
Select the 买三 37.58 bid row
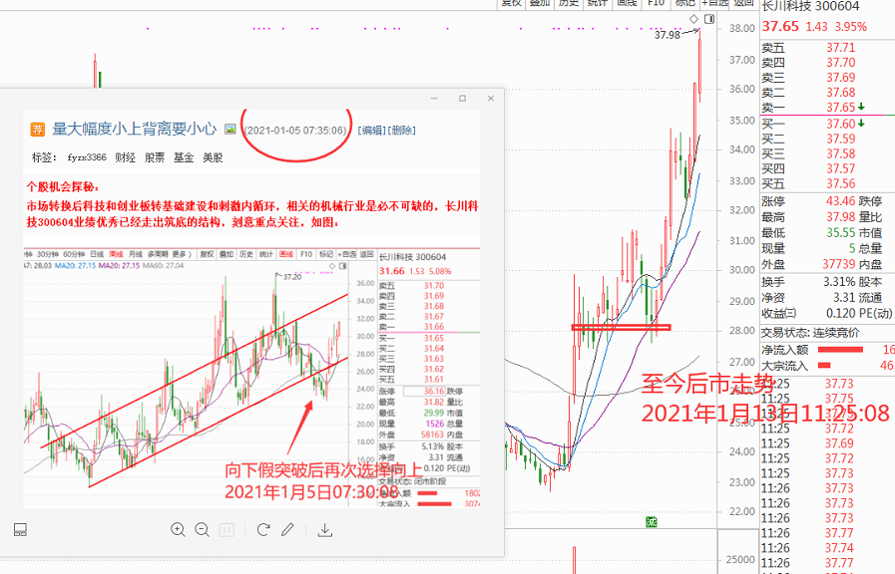pyautogui.click(x=827, y=153)
